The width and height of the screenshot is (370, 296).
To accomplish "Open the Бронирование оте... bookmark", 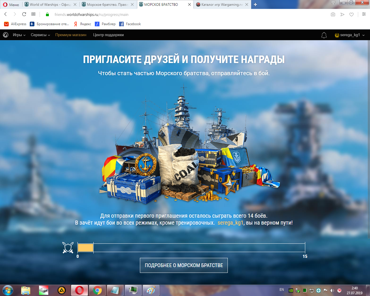I will (x=49, y=24).
